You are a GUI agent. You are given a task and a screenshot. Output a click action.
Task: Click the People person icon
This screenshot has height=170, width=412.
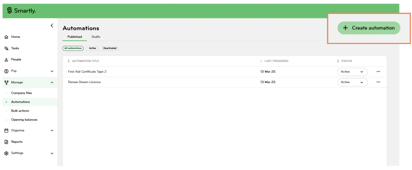pos(6,60)
